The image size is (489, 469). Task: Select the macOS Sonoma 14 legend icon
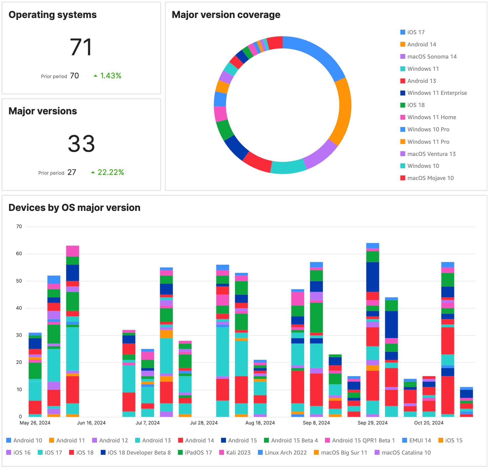(402, 57)
